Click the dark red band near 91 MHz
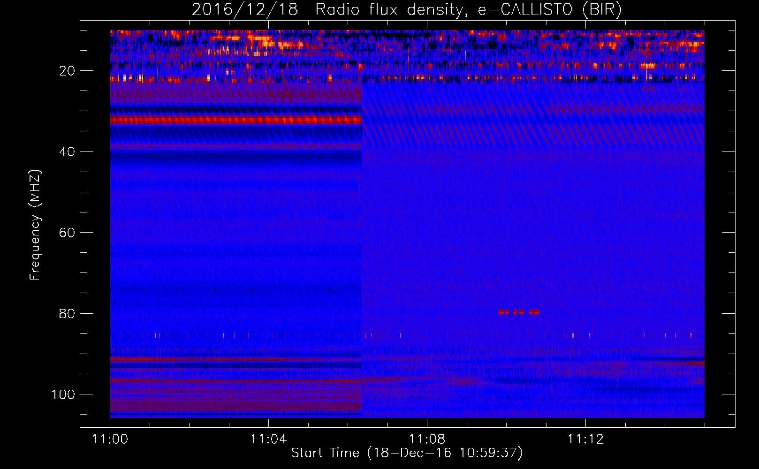 (236, 359)
